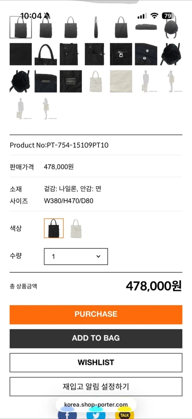View the PORTER label close-up thumbnail
The image size is (192, 419).
click(x=71, y=82)
